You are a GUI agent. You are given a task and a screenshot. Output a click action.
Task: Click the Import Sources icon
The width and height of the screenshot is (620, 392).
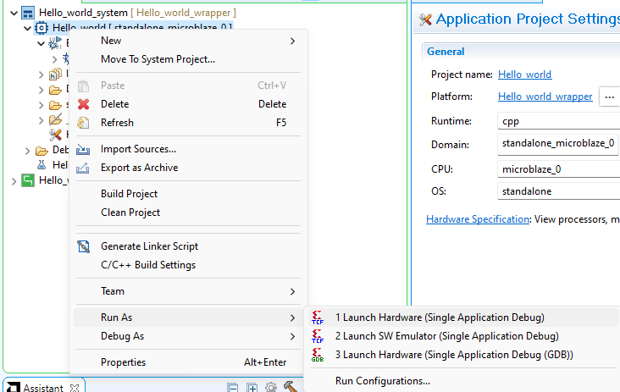pos(83,150)
